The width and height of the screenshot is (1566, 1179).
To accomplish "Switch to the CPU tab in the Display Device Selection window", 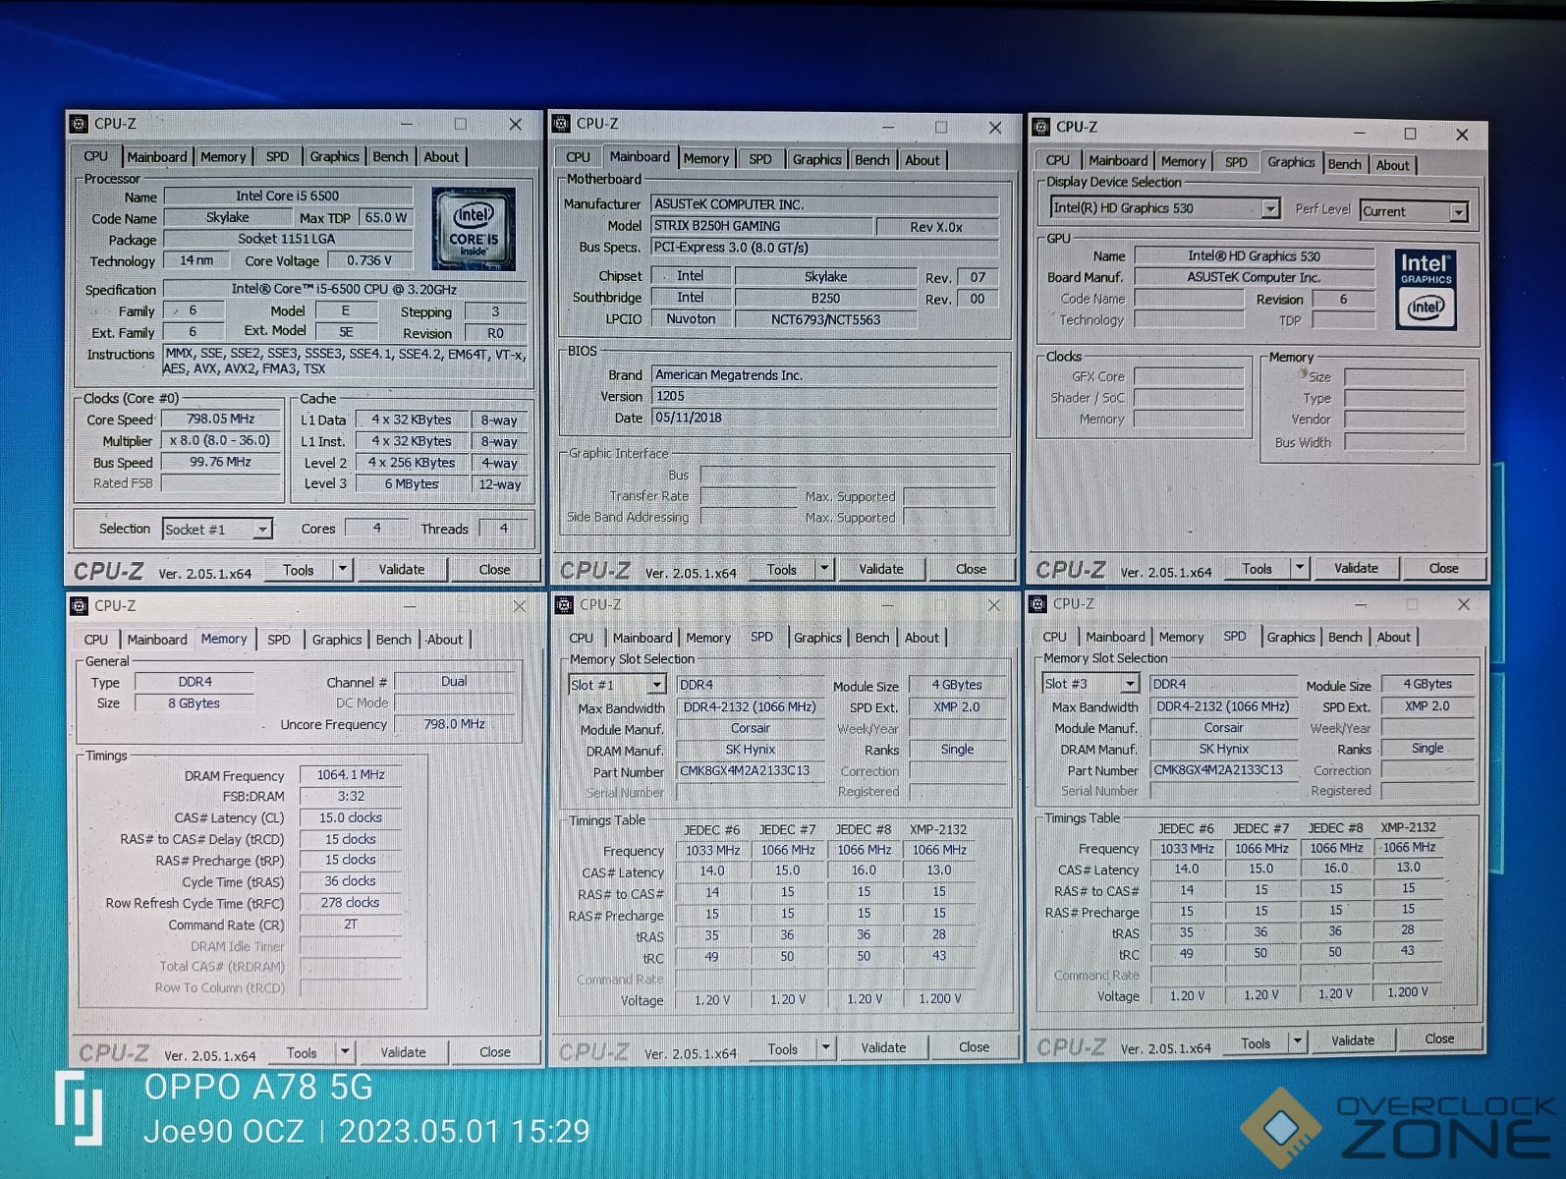I will [x=1058, y=161].
